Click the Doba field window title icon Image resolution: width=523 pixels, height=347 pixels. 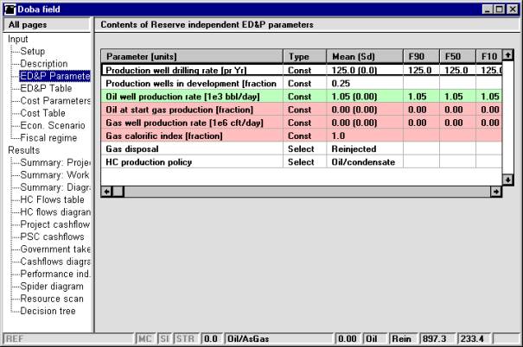pos(10,9)
